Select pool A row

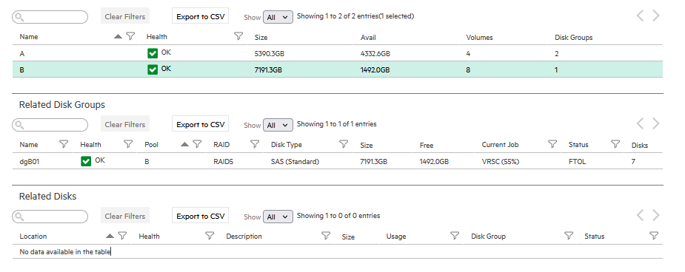(337, 54)
